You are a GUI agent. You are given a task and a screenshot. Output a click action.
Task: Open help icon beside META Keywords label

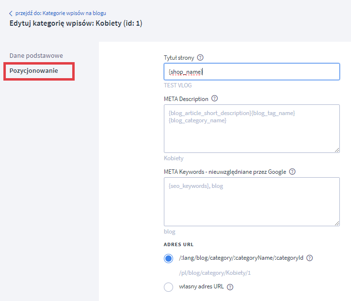(x=292, y=172)
